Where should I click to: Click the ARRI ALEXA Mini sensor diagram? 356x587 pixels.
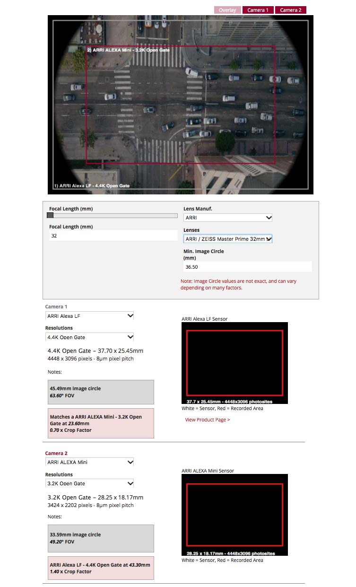point(234,515)
